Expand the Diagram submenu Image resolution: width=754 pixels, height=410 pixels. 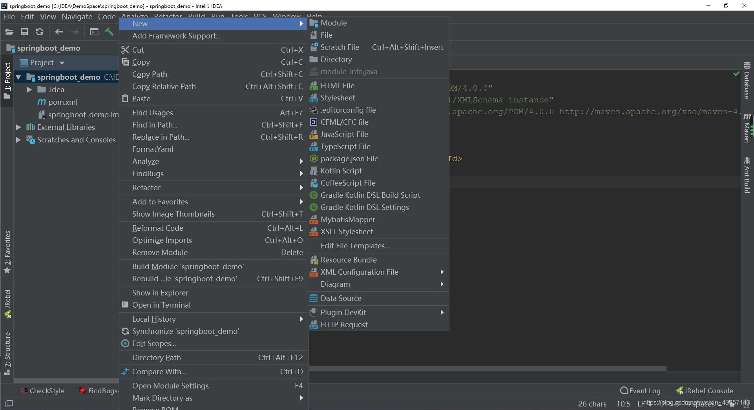[378, 284]
